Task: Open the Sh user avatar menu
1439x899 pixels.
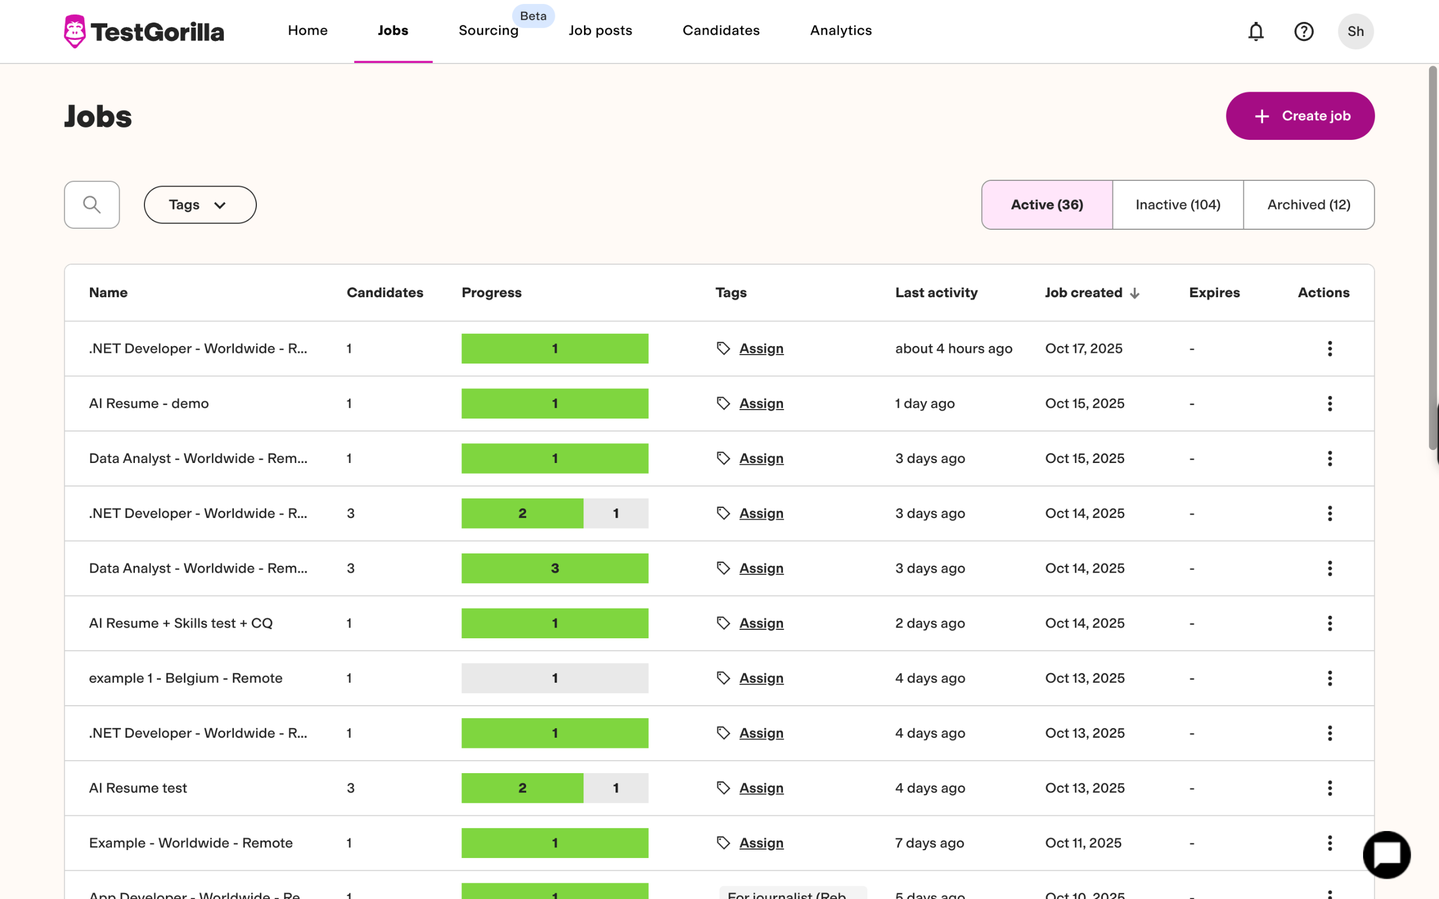Action: pos(1355,31)
